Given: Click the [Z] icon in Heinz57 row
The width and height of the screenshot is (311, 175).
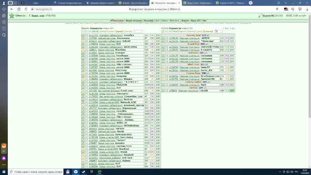Looking at the screenshot, I should pyautogui.click(x=163, y=67).
